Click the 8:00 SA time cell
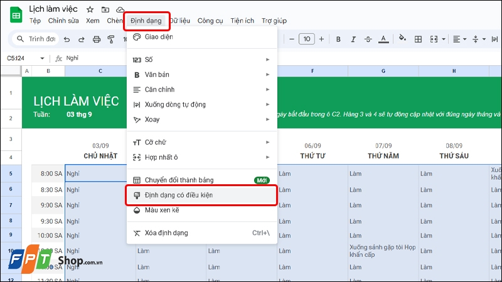Screen dimensions: 502x282 click(x=48, y=174)
